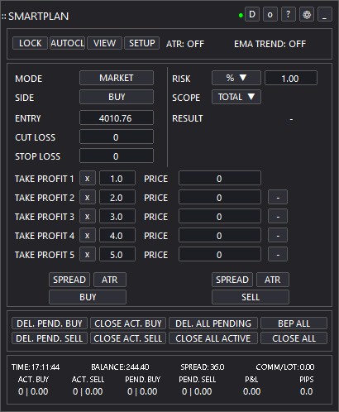Remove TAKE PROFIT 3 with minus button
Viewport: 339px width, 412px height.
pos(278,216)
